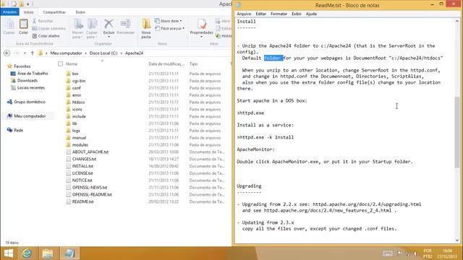This screenshot has height=260, width=463.
Task: Click the Notepad vertical scrollbar thumb
Action: click(456, 132)
